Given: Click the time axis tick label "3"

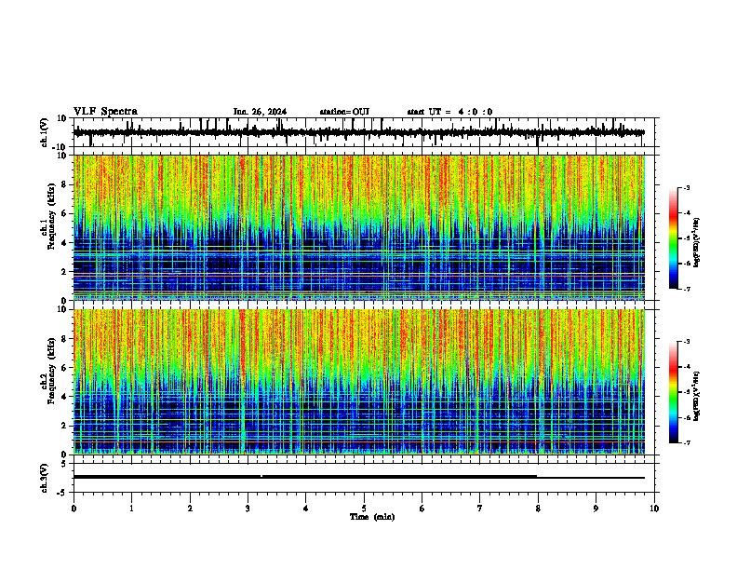Looking at the screenshot, I should coord(248,509).
